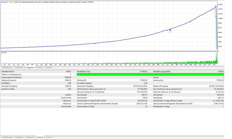This screenshot has width=232, height=139.
Task: Select the Modellierungsqualität label
Action: 162,71
